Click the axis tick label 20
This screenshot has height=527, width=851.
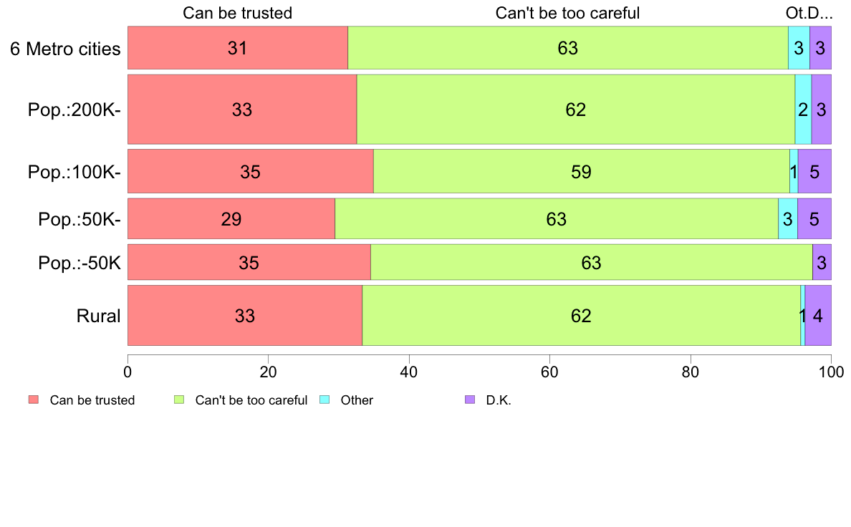268,372
